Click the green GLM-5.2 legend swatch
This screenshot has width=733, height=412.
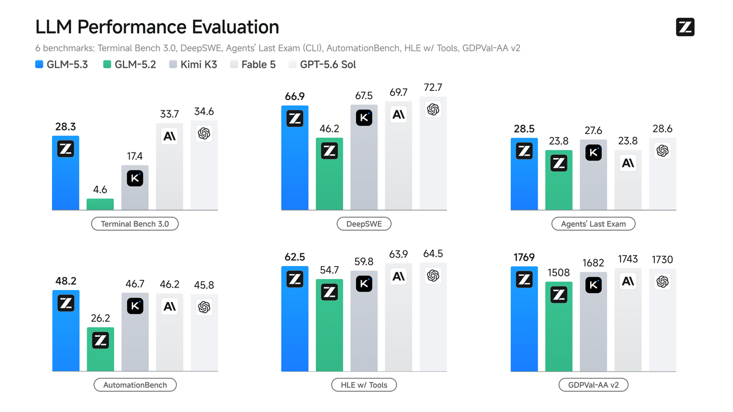click(x=107, y=64)
